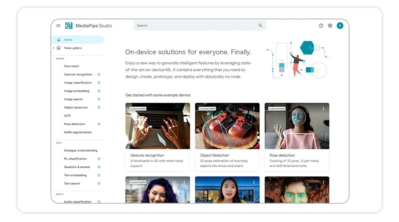
Task: Open the Gesture recognition demo card thumbnail
Action: (157, 126)
